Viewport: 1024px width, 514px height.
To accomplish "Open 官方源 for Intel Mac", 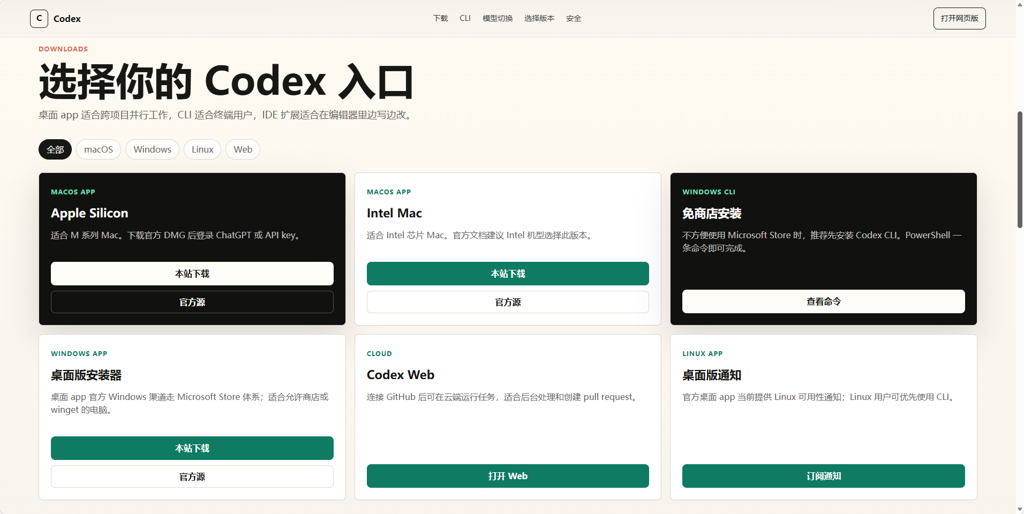I will [508, 302].
